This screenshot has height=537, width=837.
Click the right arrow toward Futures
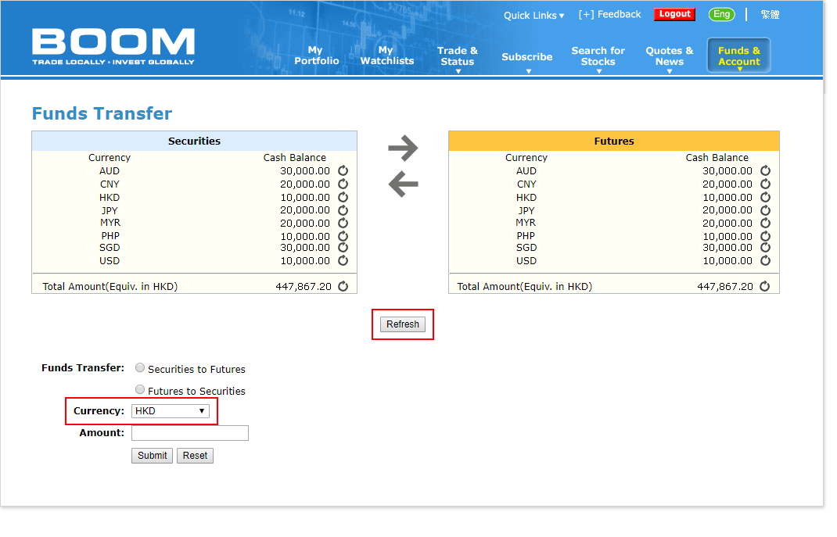[403, 149]
